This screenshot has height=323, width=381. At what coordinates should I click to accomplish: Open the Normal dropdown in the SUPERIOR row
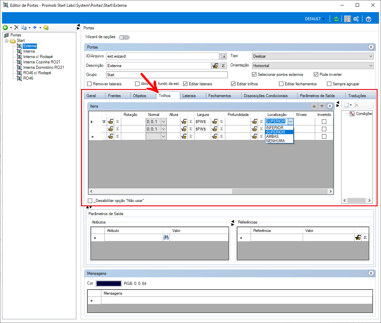(163, 122)
